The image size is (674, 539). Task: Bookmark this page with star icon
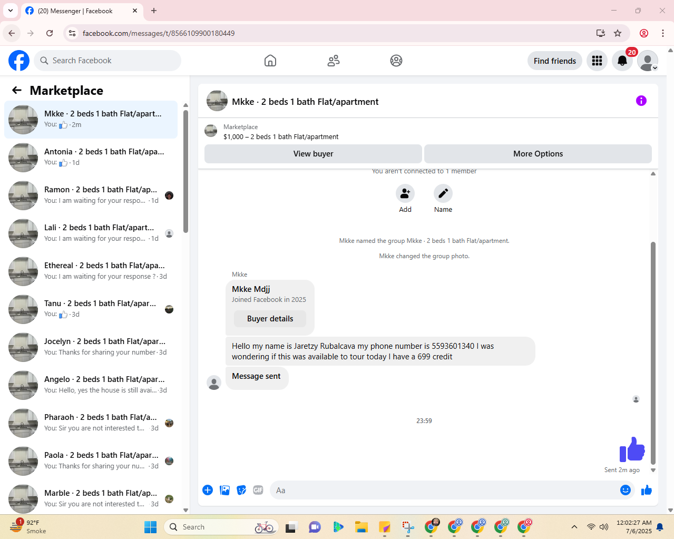point(618,33)
